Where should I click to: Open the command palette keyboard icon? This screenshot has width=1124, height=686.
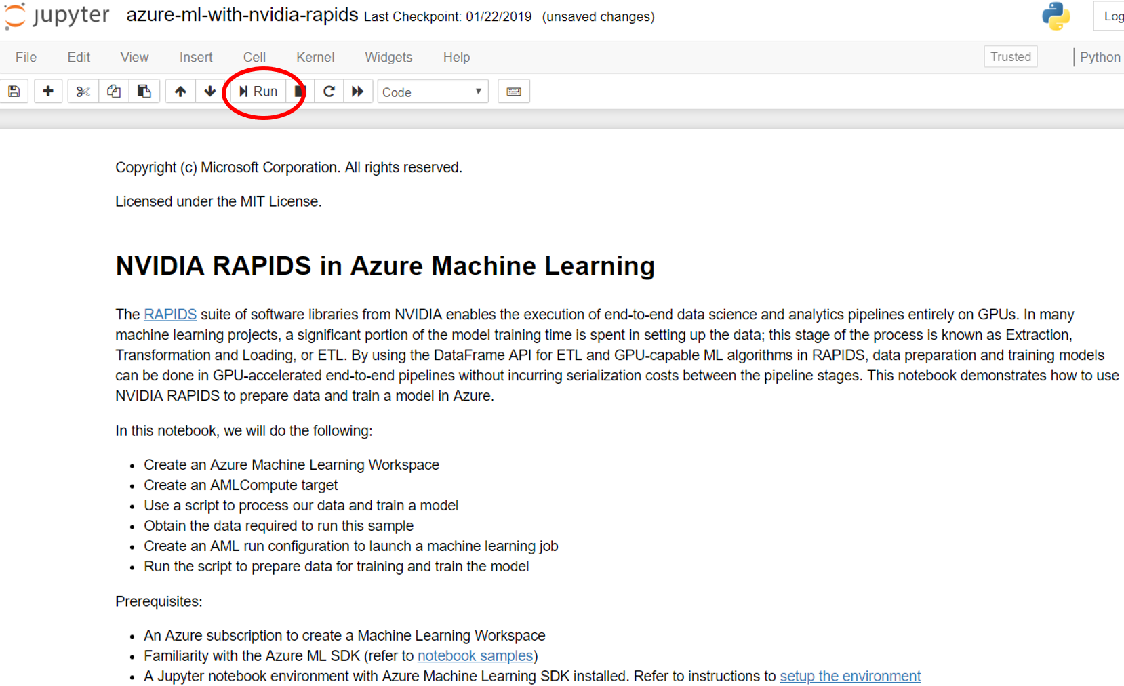[514, 92]
